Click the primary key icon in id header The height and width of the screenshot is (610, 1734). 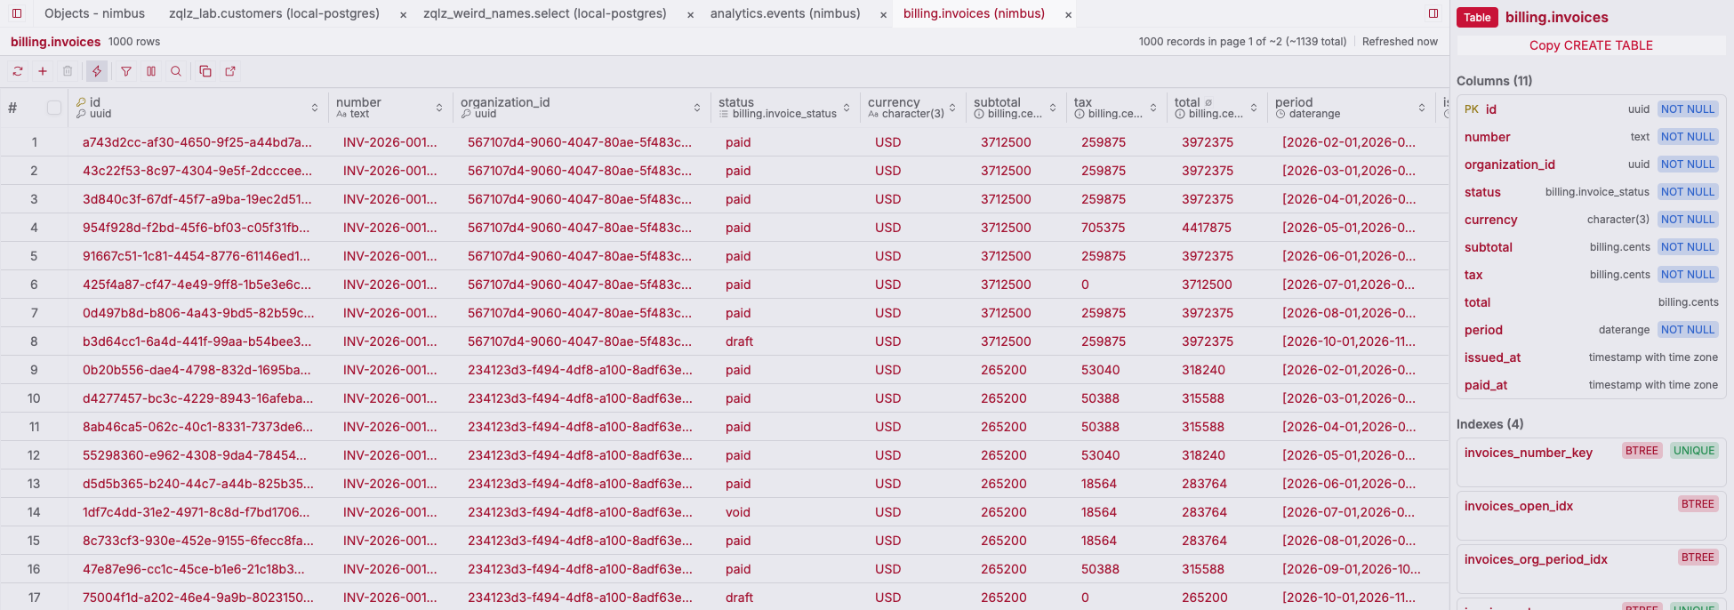tap(81, 102)
